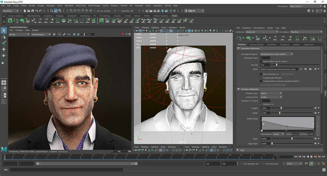This screenshot has width=327, height=176.
Task: Click the Mask save icon
Action: 305,69
